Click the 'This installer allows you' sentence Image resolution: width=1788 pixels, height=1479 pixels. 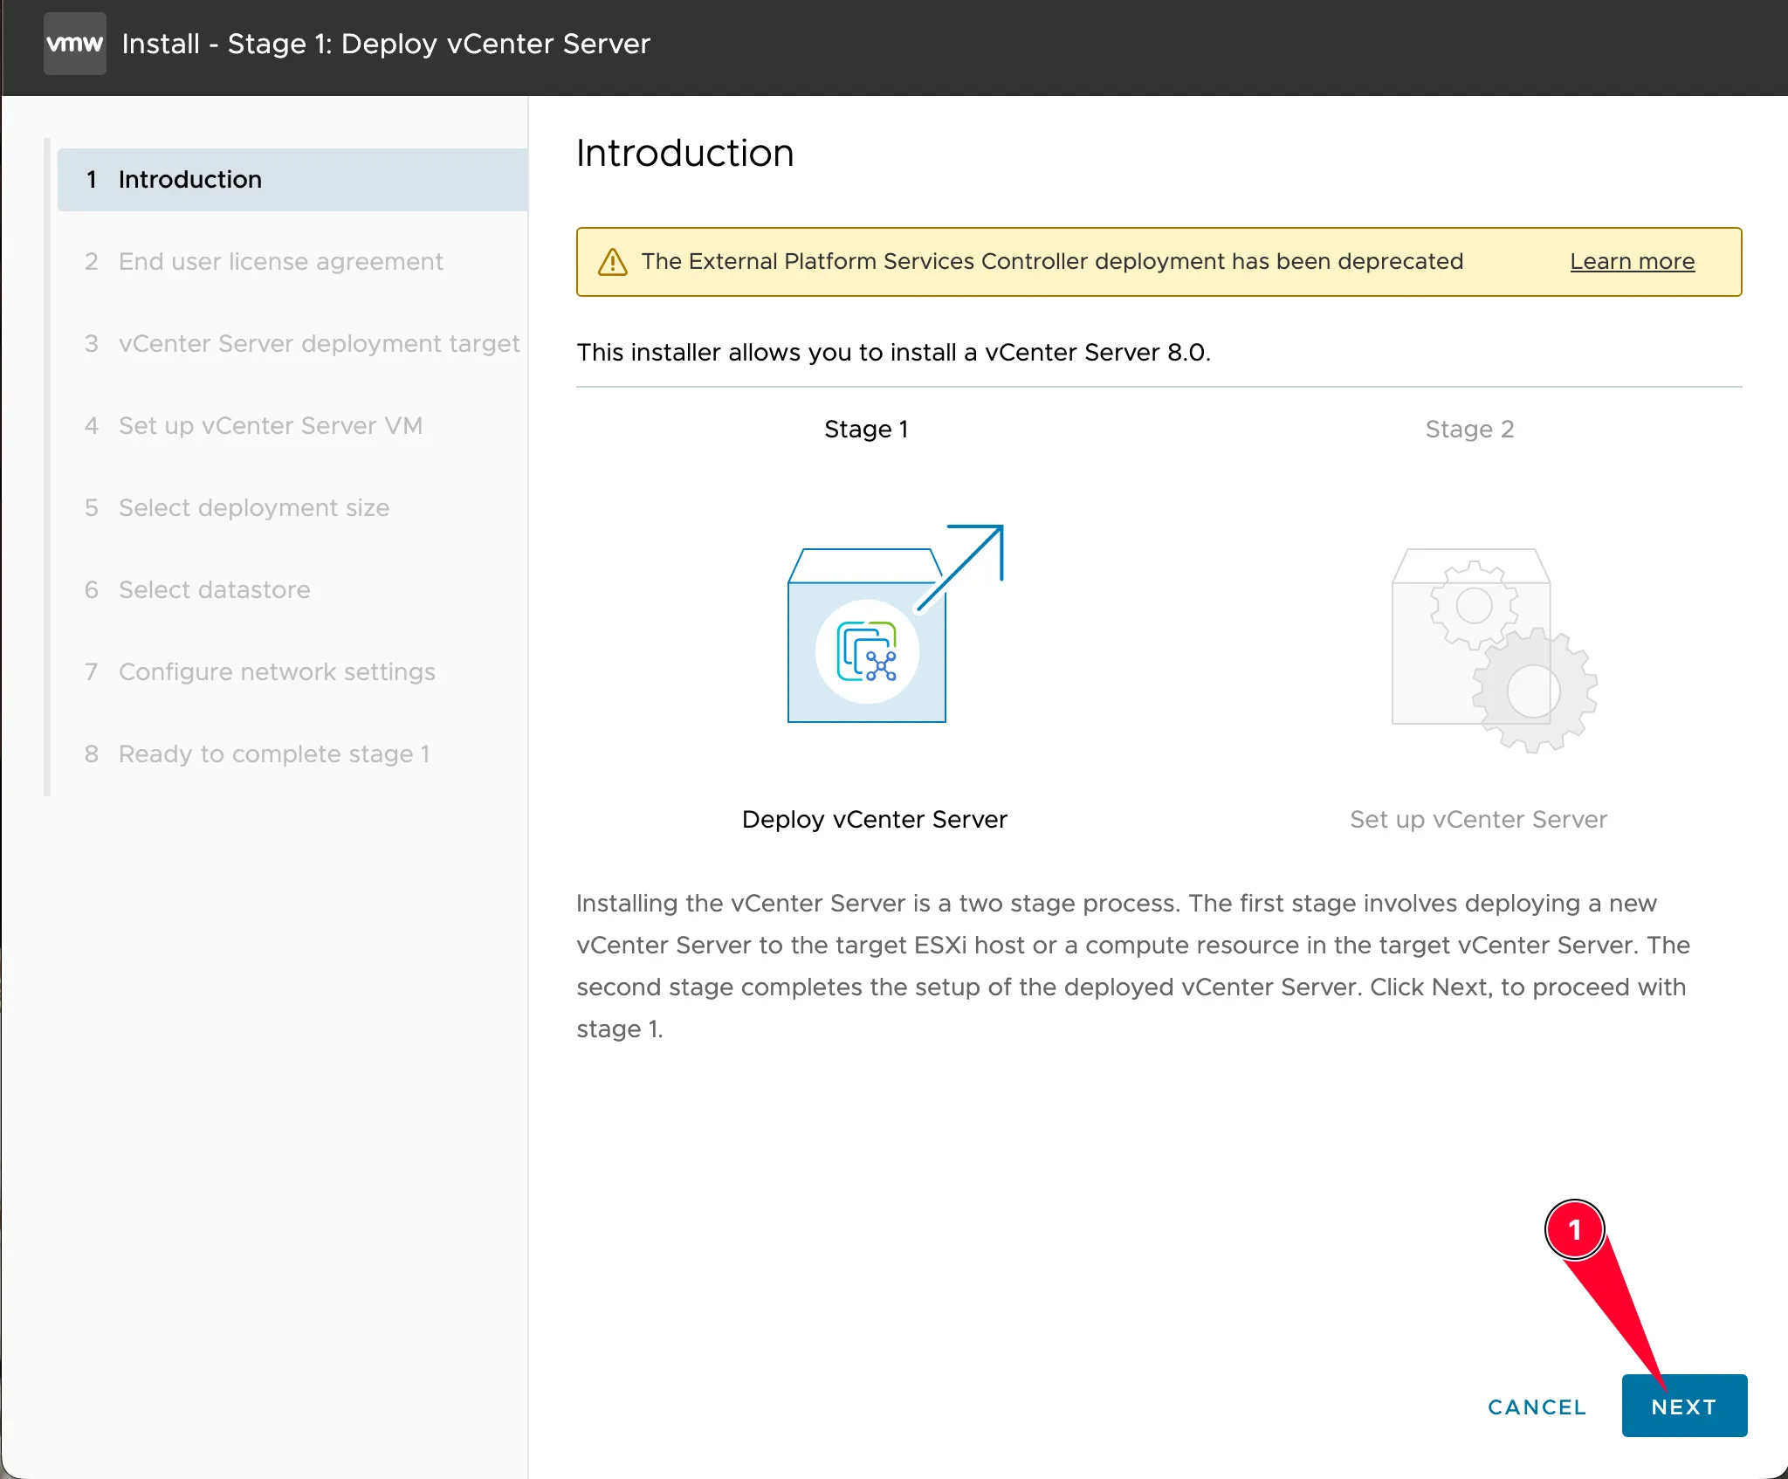point(893,352)
